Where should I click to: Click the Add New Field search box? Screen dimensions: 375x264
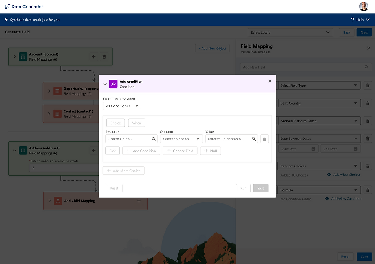pyautogui.click(x=305, y=67)
